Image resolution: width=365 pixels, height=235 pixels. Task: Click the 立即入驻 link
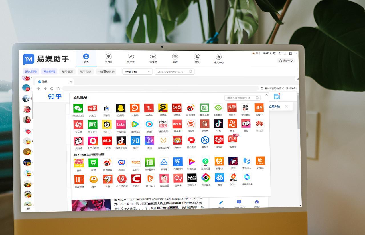pyautogui.click(x=275, y=106)
